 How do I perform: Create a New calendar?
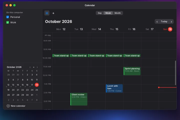[16, 106]
